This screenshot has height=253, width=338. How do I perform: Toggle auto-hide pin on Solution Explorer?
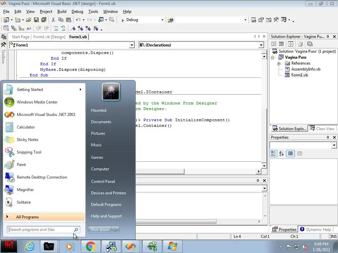coord(328,37)
